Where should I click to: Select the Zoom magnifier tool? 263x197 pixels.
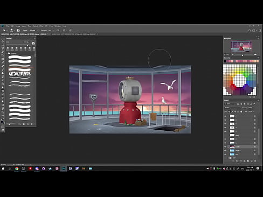pos(3,112)
